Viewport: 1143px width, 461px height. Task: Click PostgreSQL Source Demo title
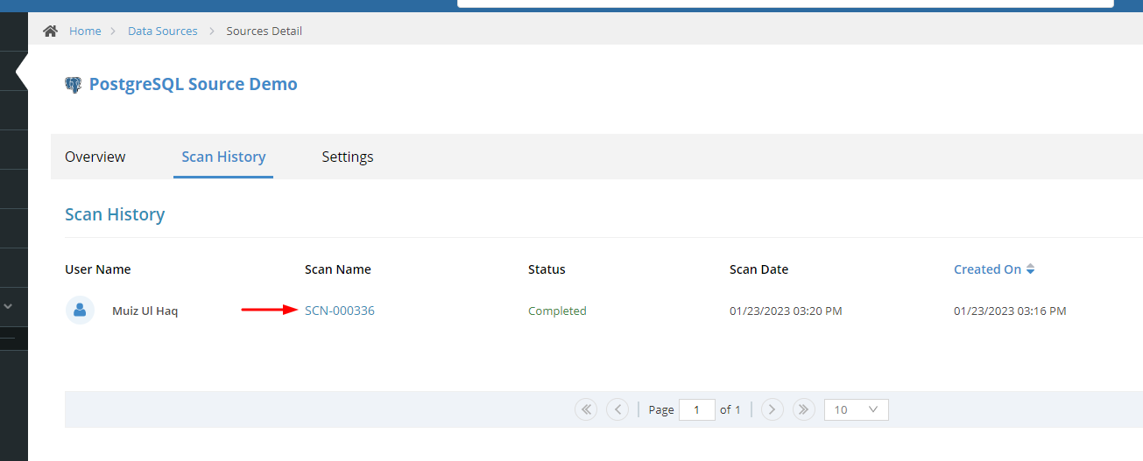click(x=194, y=85)
